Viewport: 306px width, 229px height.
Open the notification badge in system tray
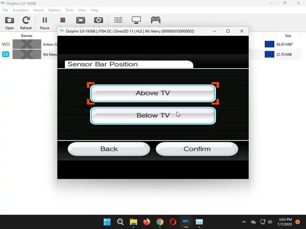click(297, 222)
